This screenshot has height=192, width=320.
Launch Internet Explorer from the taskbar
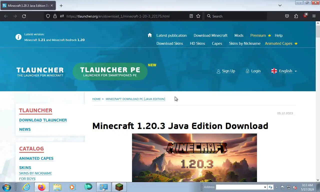click(26, 187)
